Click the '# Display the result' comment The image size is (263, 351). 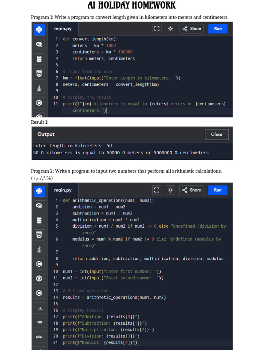(x=87, y=97)
